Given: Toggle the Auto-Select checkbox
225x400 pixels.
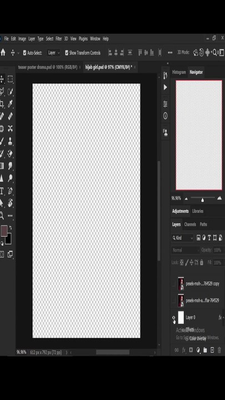Looking at the screenshot, I should [x=24, y=53].
